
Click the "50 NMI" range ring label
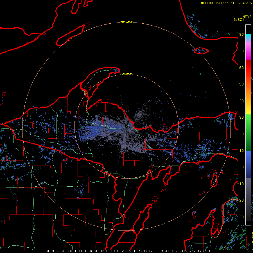[x=126, y=74]
